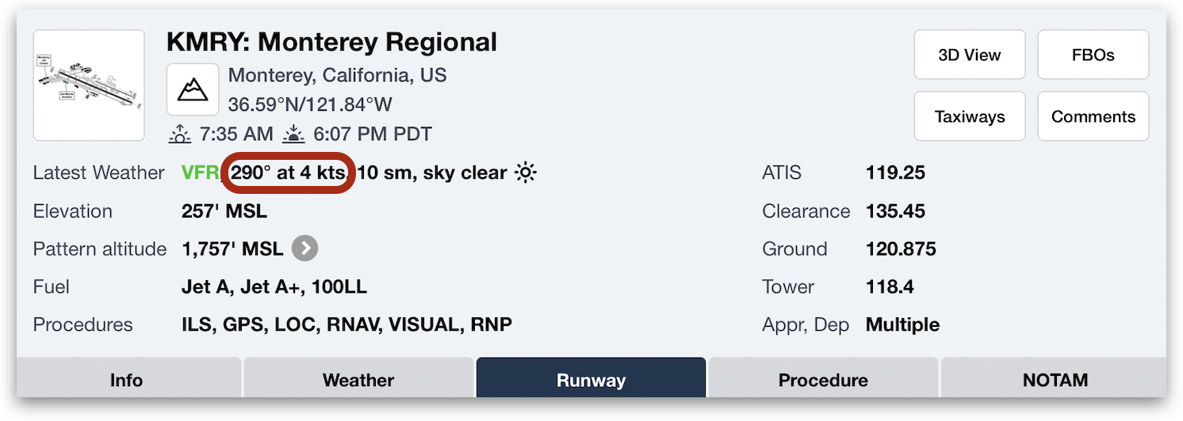
Task: Switch to the NOTAM tab
Action: [1055, 379]
